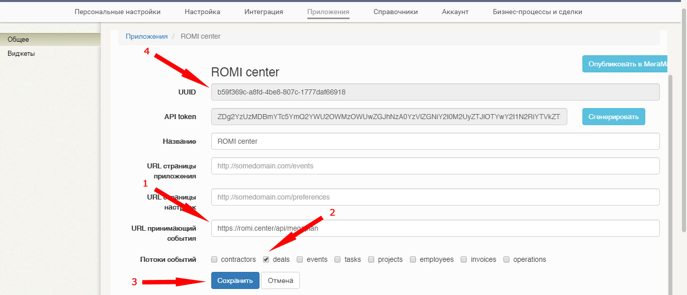Viewport: 687px width, 295px height.
Task: Click the Опубликовать в MегаМаркет button
Action: (625, 64)
